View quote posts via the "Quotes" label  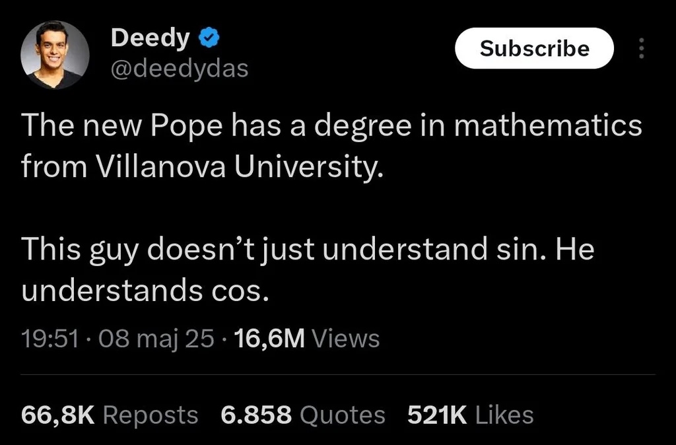[342, 415]
